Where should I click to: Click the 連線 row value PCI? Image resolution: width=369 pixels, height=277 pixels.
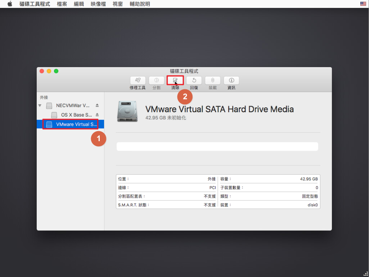(x=212, y=188)
